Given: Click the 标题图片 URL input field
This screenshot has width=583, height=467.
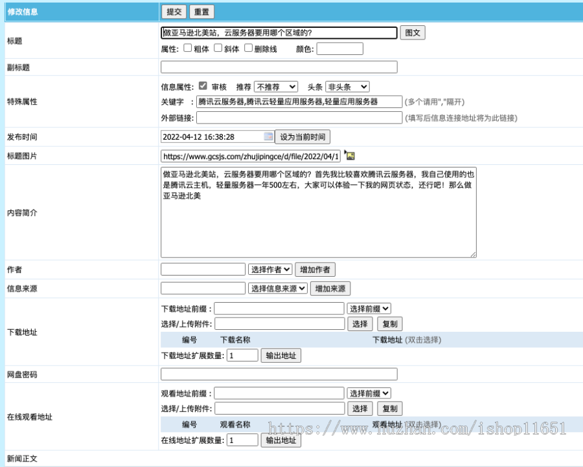Looking at the screenshot, I should pyautogui.click(x=251, y=157).
